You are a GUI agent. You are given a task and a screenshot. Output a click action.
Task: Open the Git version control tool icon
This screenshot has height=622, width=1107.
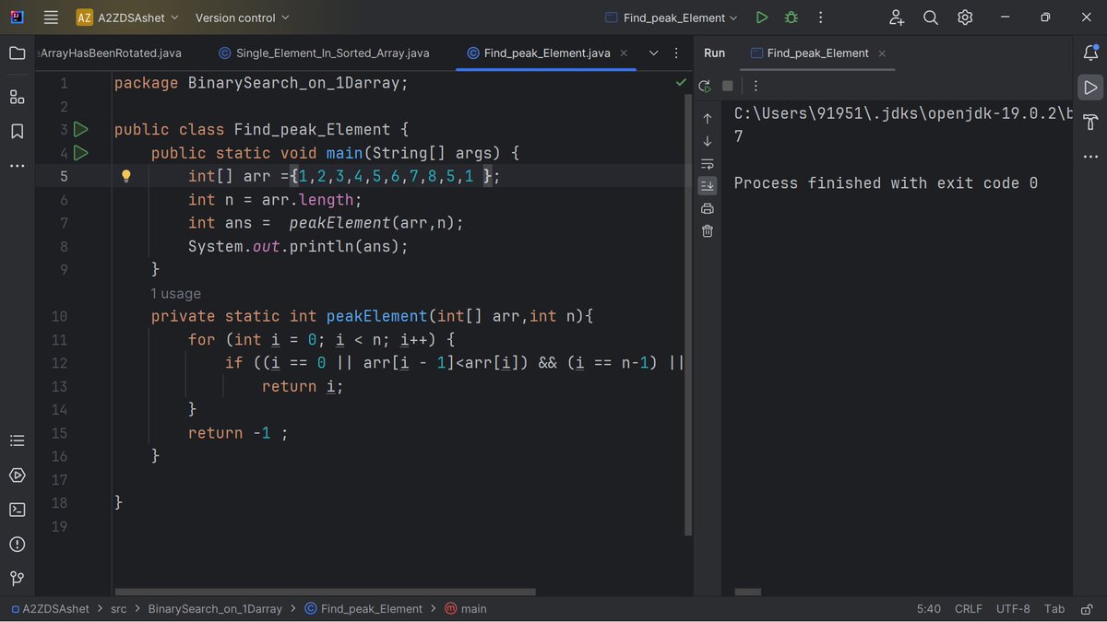17,579
